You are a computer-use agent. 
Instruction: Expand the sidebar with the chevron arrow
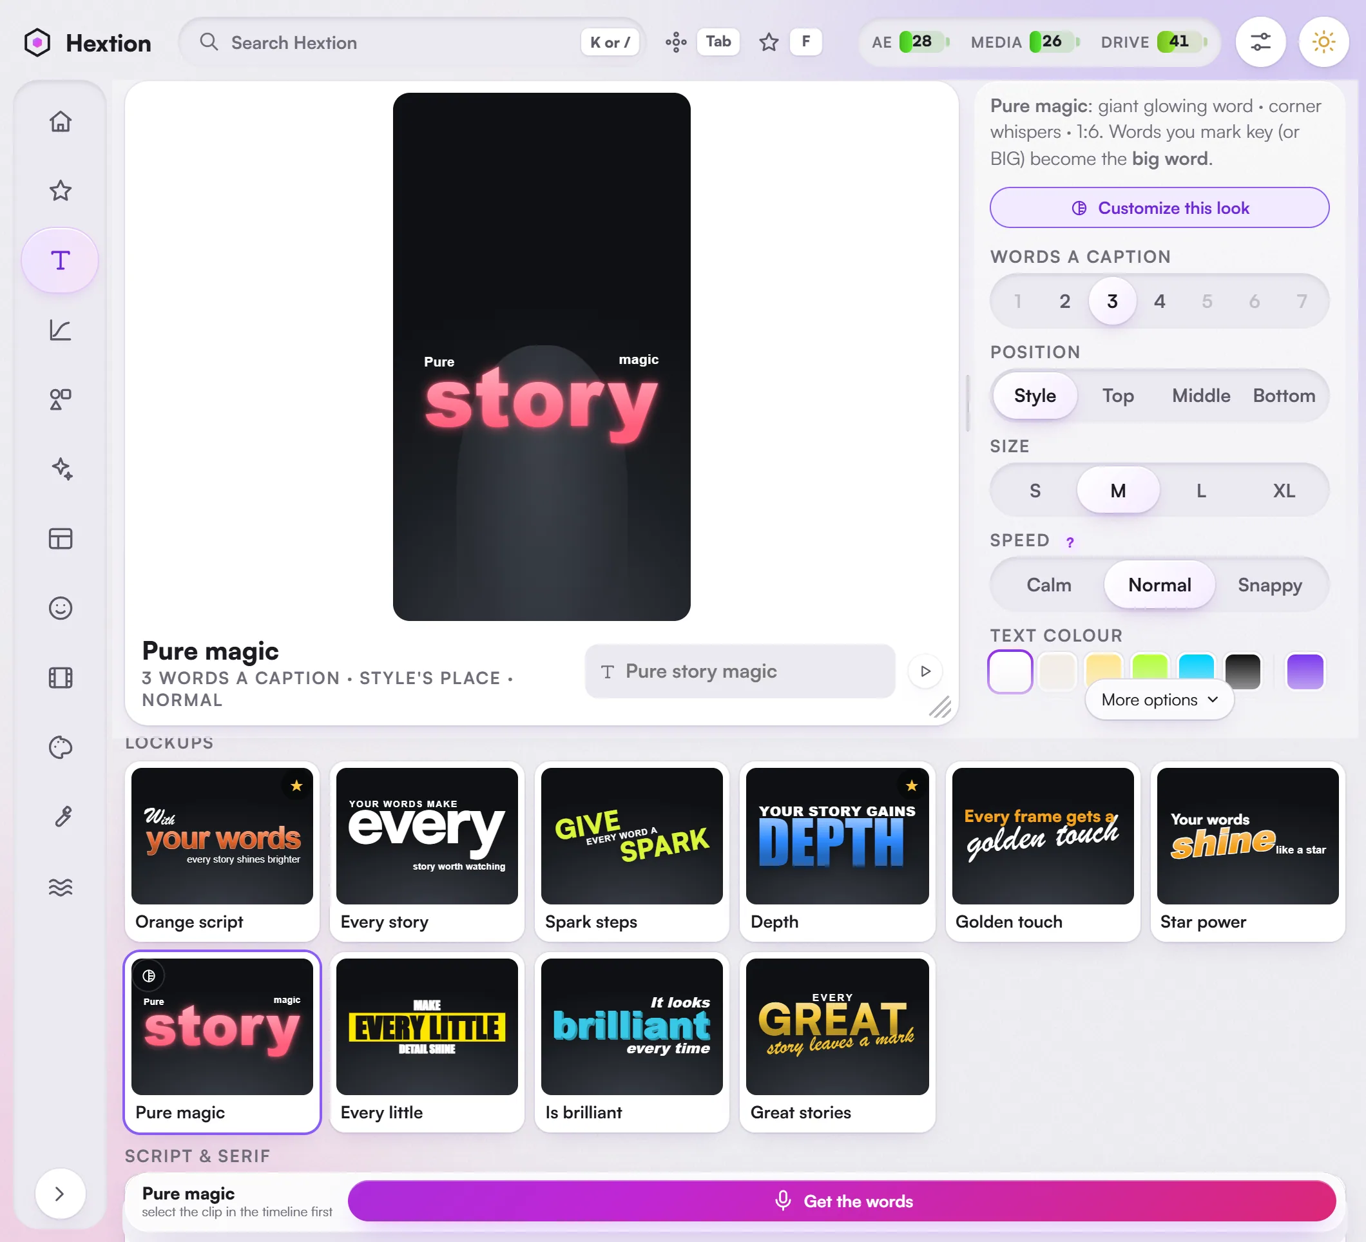point(60,1193)
